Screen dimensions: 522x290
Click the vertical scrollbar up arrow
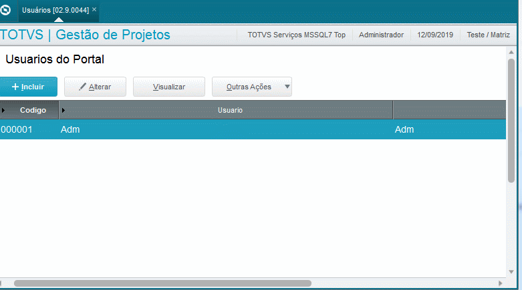[511, 53]
